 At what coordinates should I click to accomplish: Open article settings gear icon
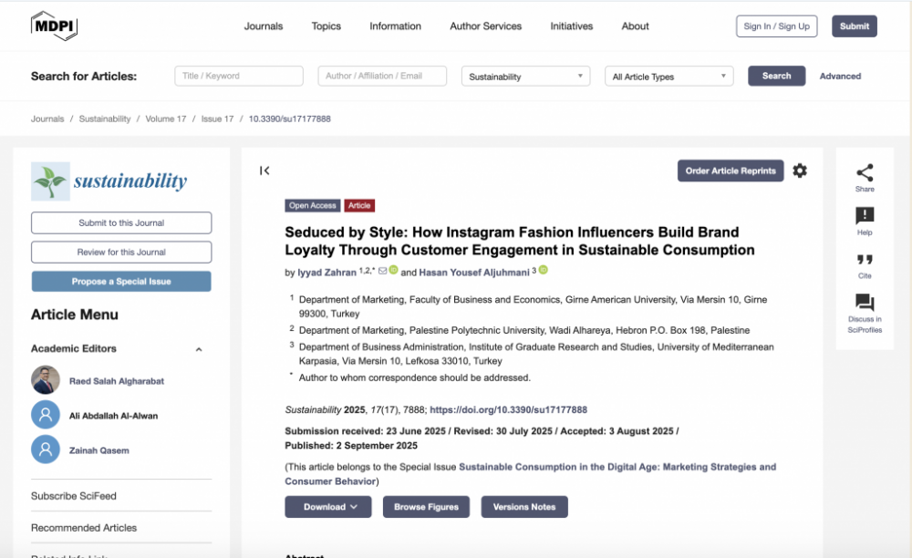800,170
